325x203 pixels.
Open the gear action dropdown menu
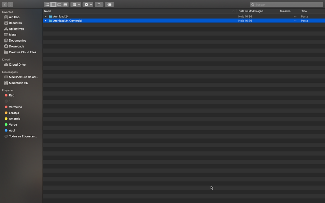[88, 5]
